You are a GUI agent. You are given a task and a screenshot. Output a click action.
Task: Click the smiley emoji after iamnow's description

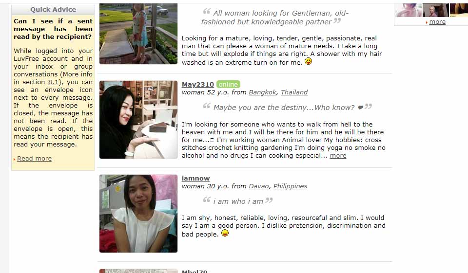tap(225, 233)
